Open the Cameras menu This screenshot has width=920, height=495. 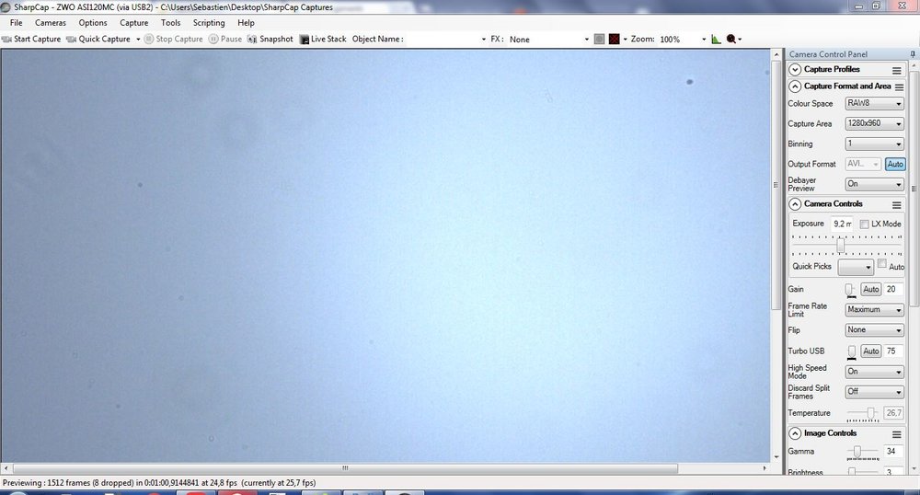[x=51, y=23]
